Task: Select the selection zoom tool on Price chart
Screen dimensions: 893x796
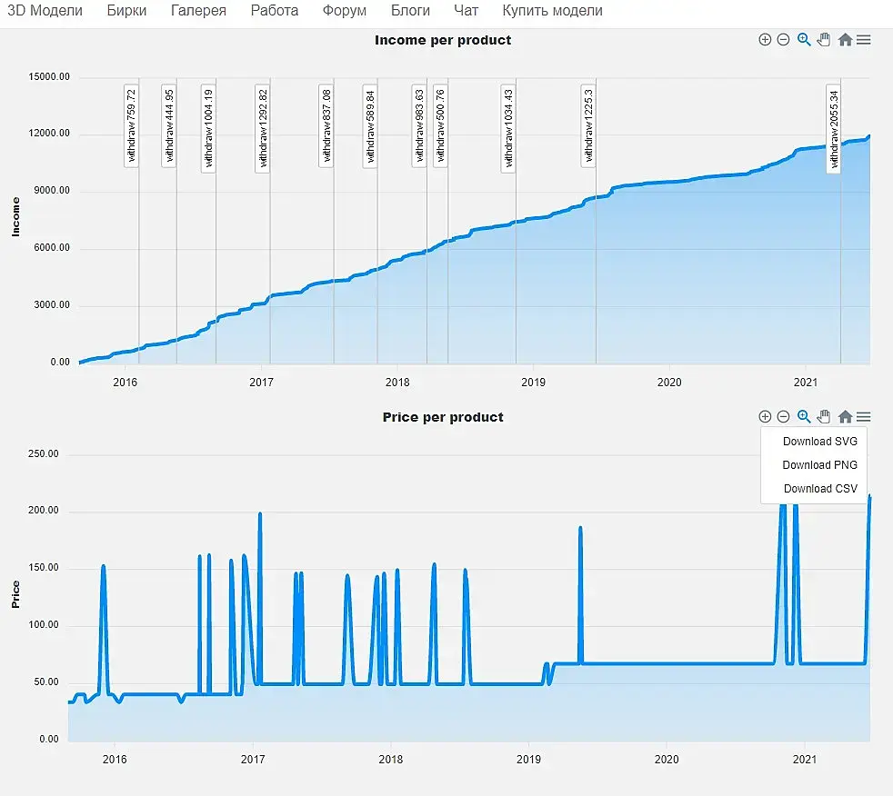Action: click(x=804, y=416)
